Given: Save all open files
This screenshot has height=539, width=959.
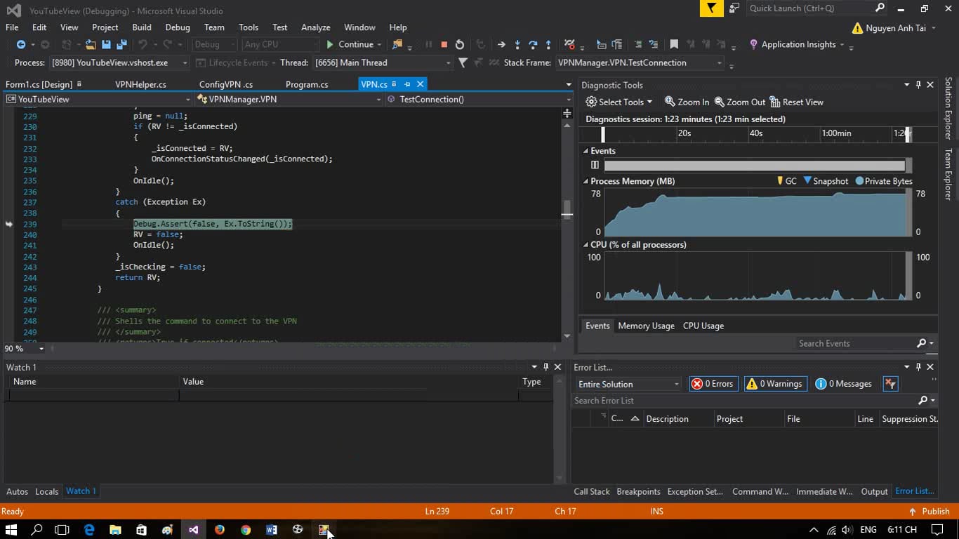Looking at the screenshot, I should click(121, 44).
